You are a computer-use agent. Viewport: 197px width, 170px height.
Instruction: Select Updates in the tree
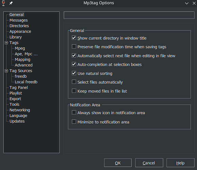tap(17, 121)
